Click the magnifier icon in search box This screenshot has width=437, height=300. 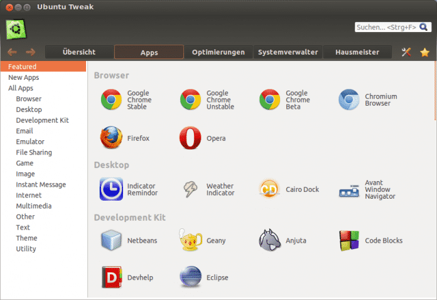[x=423, y=27]
